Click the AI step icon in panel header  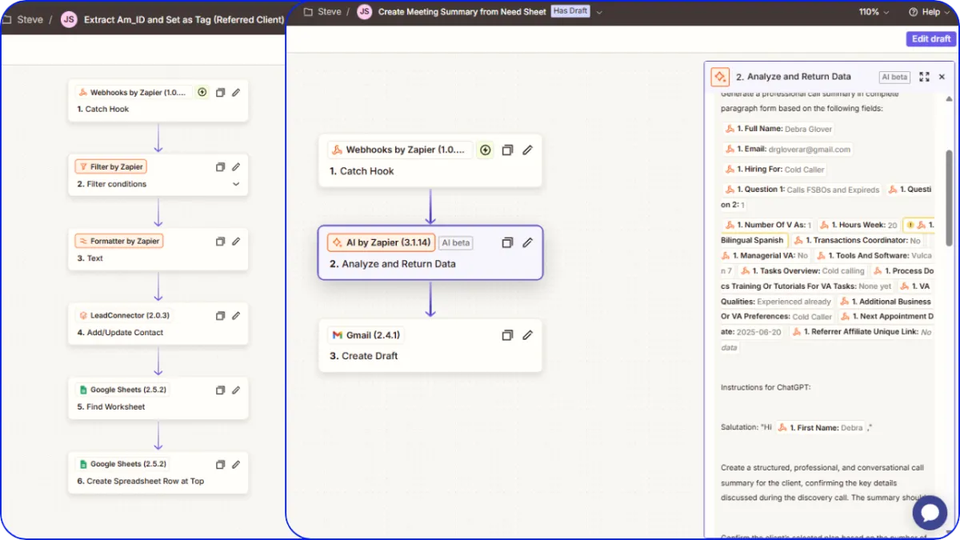pos(720,77)
